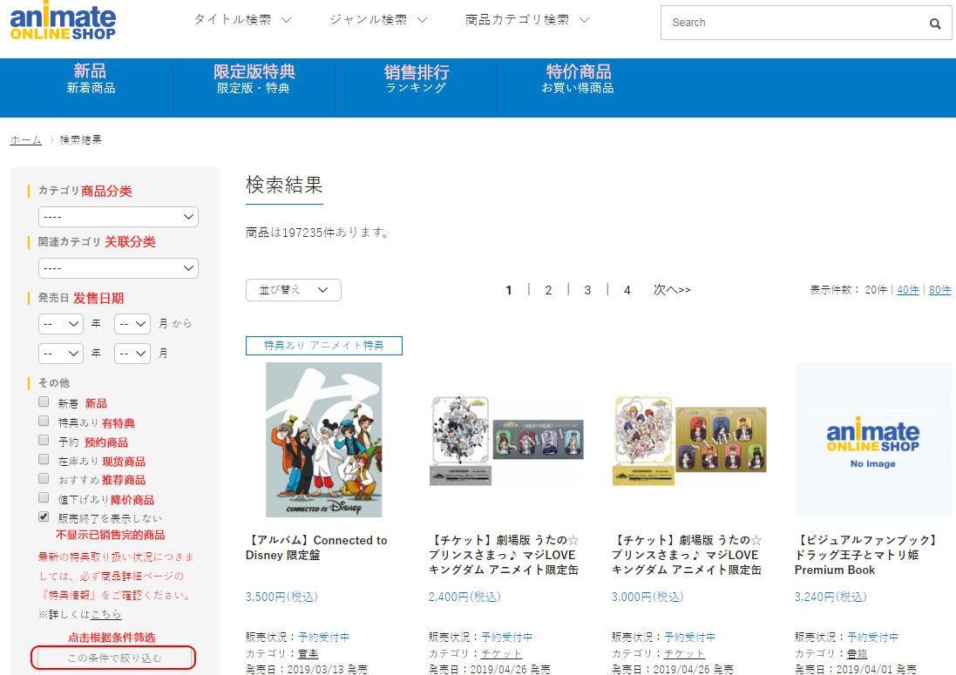The image size is (956, 675).
Task: Click the 3,240円(税込) price
Action: [x=831, y=597]
